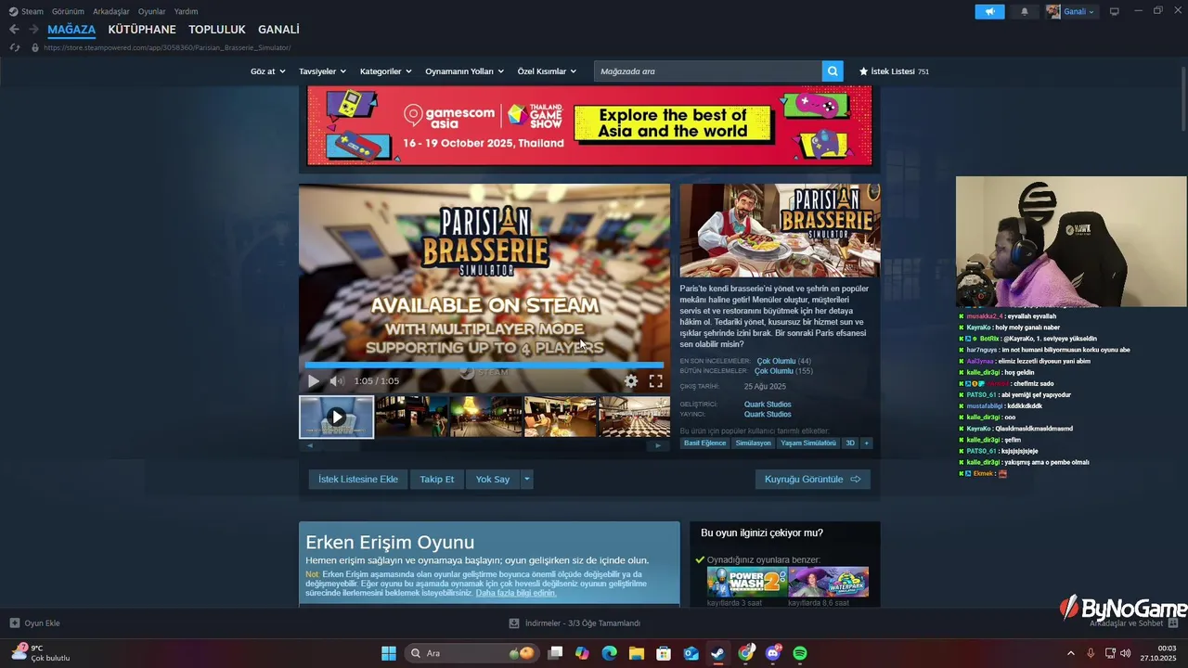The height and width of the screenshot is (668, 1188).
Task: Seek on the trailer progress bar
Action: click(484, 366)
